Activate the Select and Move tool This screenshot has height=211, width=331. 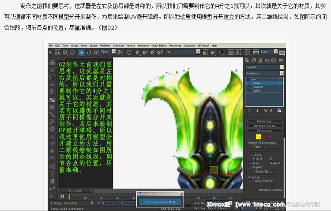click(82, 53)
